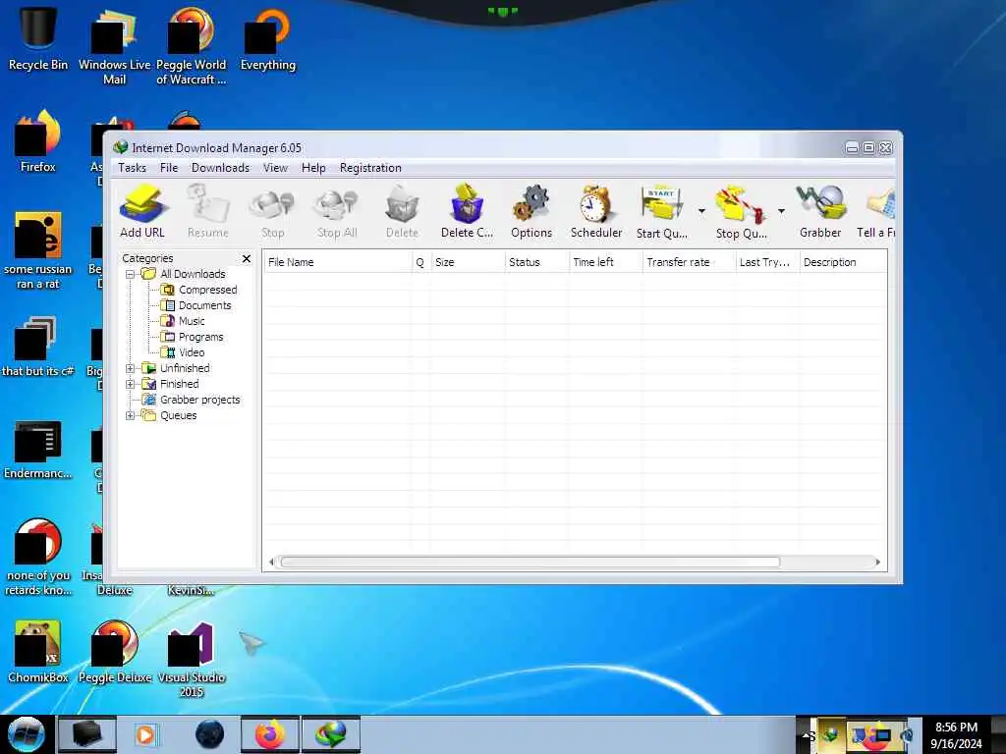The width and height of the screenshot is (1006, 754).
Task: Click the Resume toolbar icon
Action: pyautogui.click(x=208, y=212)
